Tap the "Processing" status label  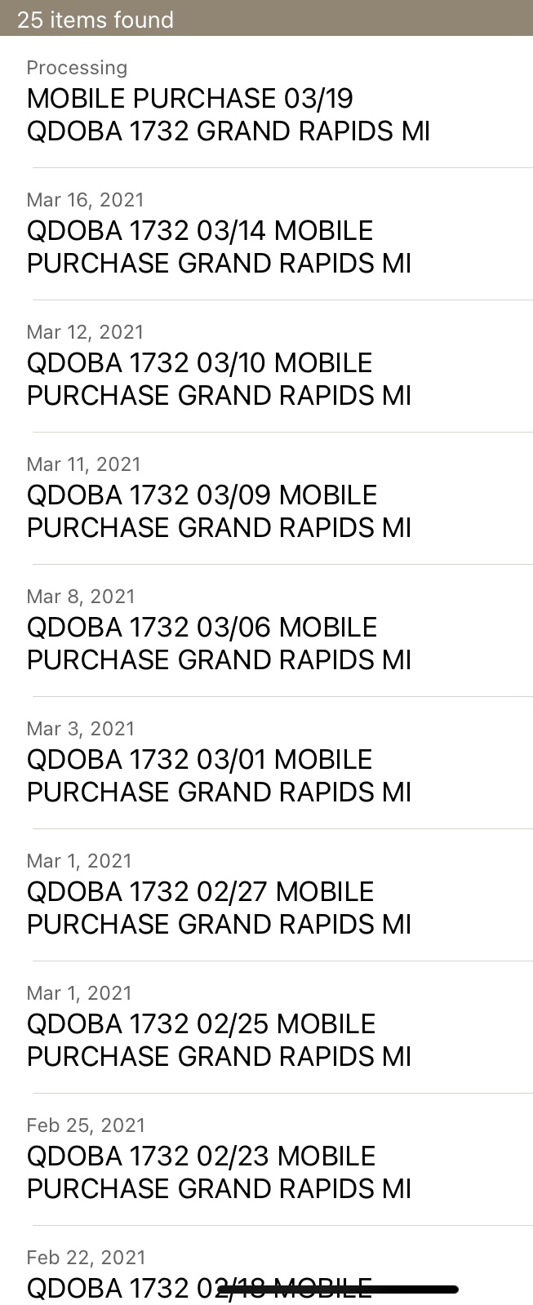coord(77,68)
